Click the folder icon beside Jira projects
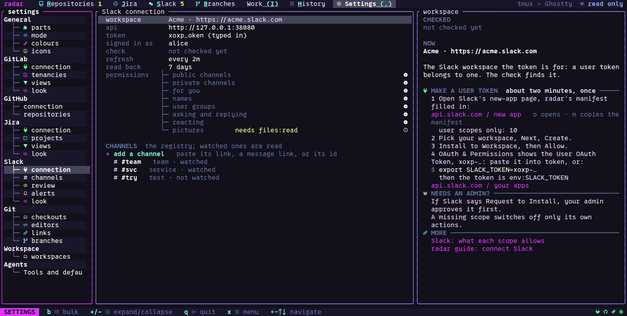Image resolution: width=627 pixels, height=316 pixels. tap(25, 138)
